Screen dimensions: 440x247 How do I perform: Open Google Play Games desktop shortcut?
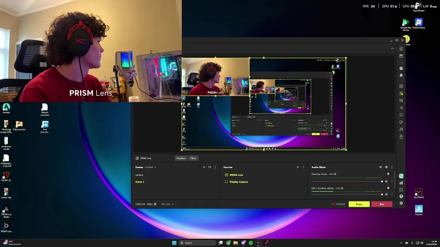point(406,25)
